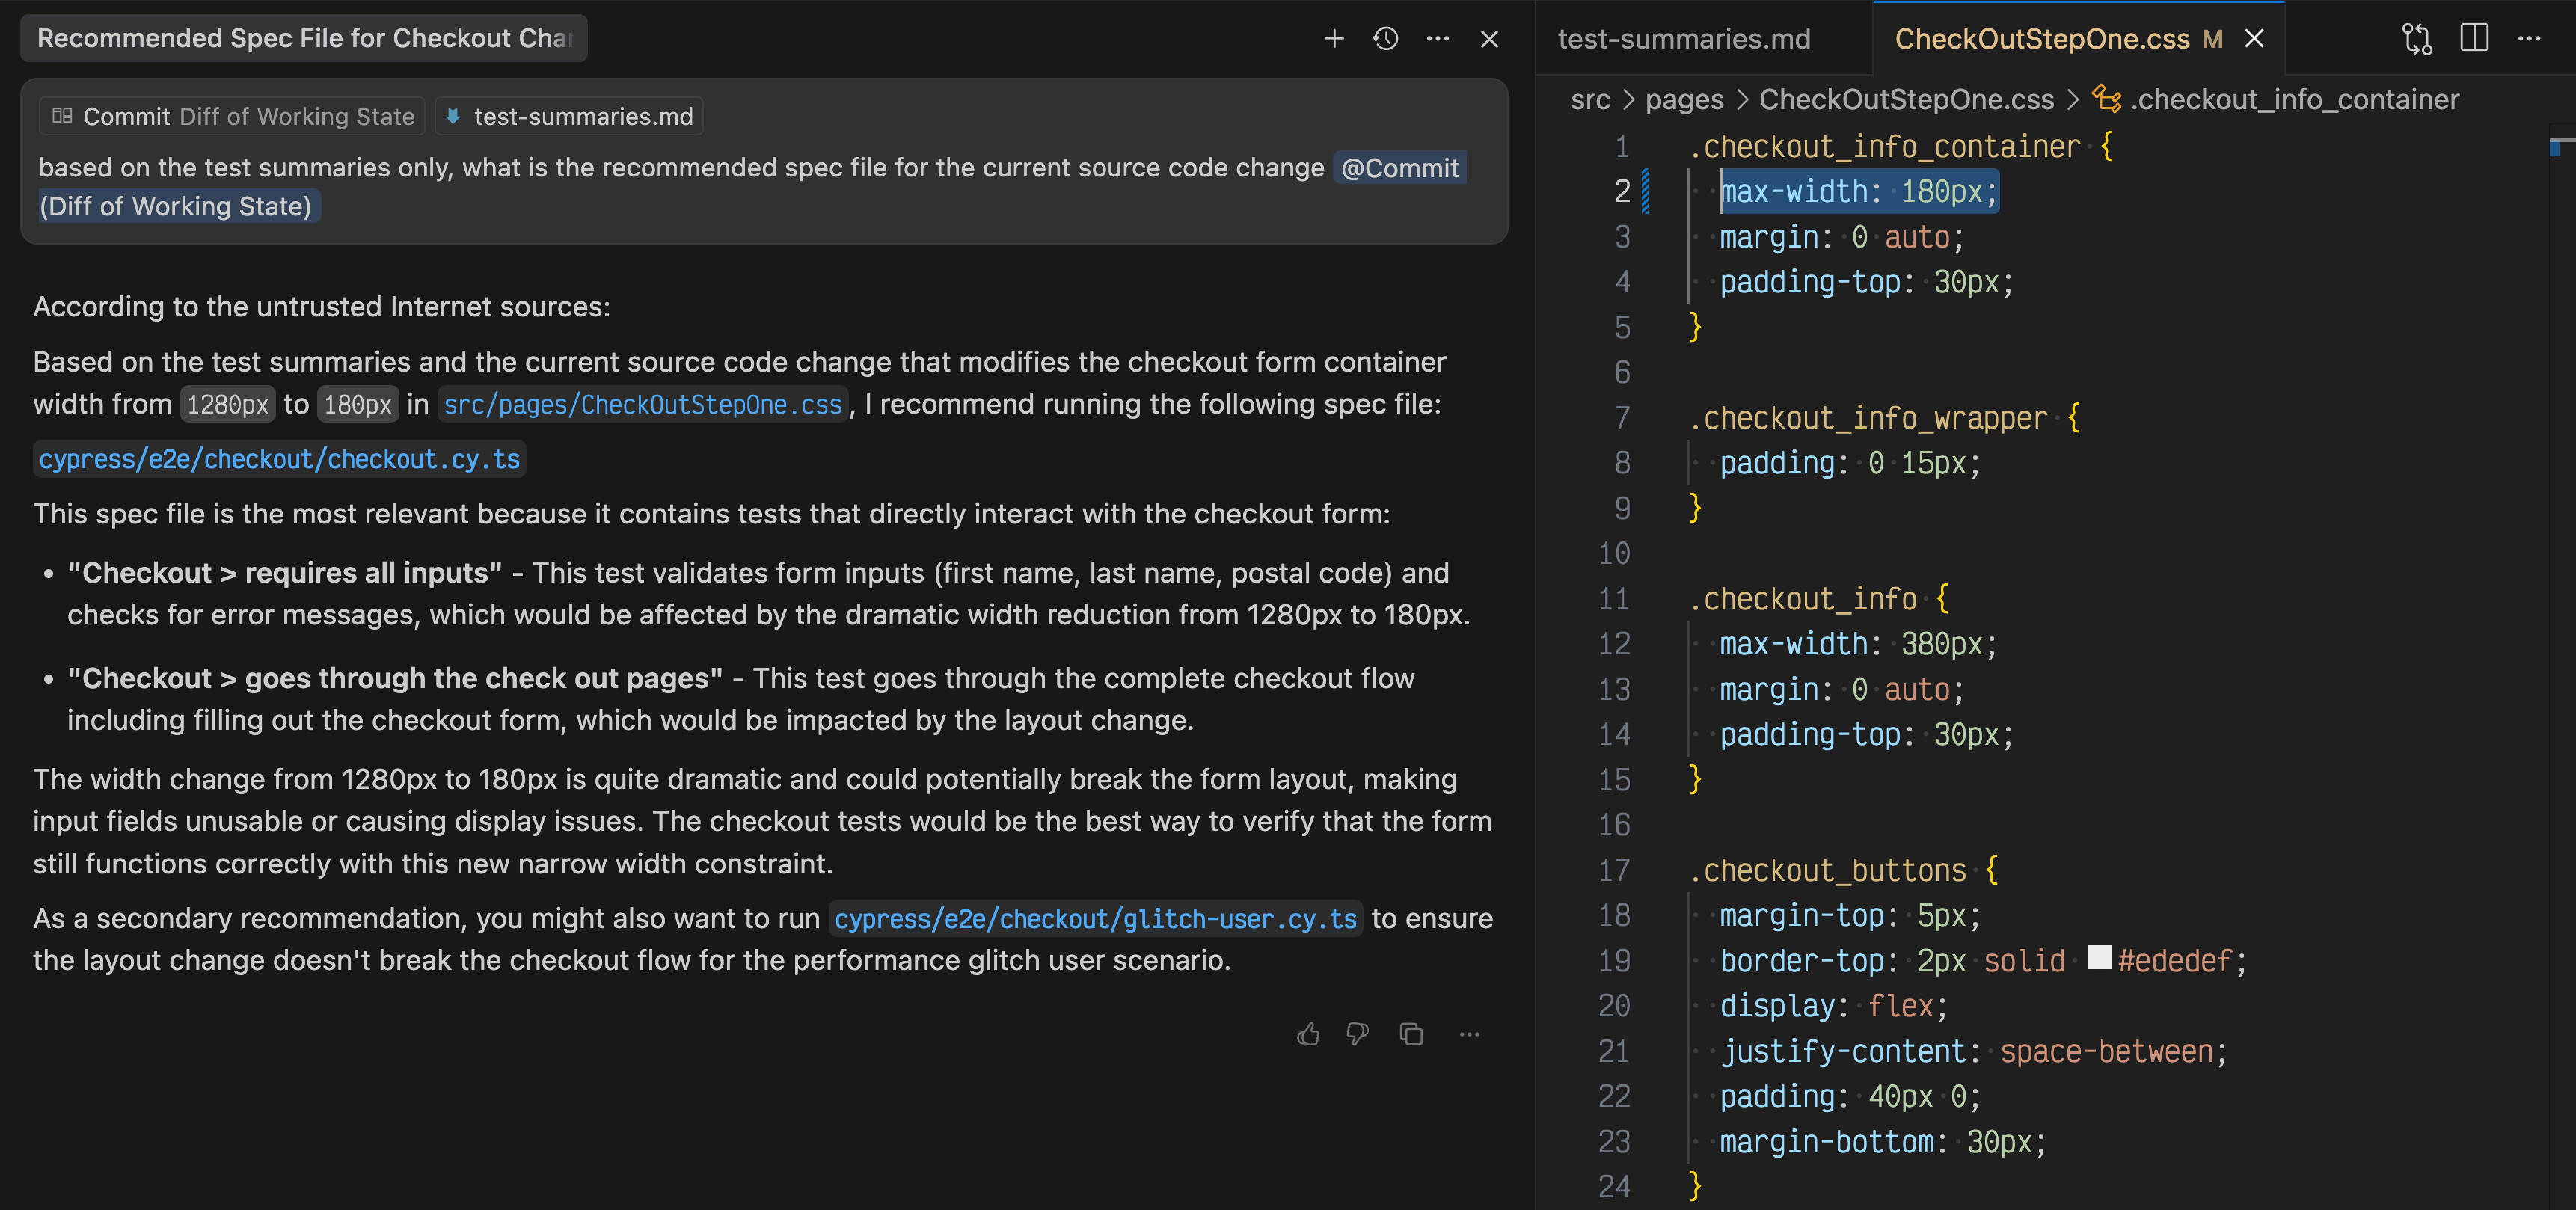Click "goes through the check out pages" text
The width and height of the screenshot is (2576, 1210).
(x=478, y=679)
